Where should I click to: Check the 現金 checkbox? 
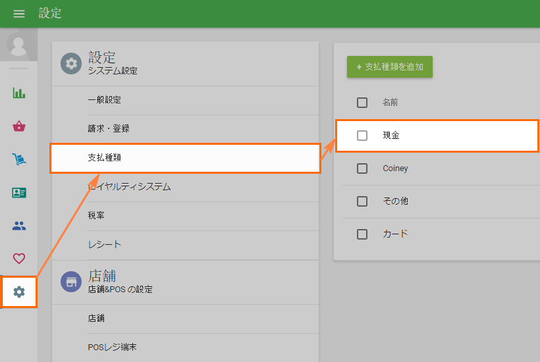(362, 136)
